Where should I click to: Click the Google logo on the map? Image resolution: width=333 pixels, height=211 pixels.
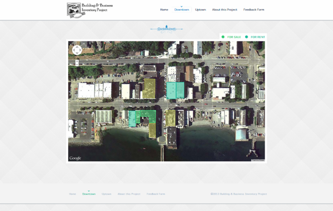coord(75,158)
